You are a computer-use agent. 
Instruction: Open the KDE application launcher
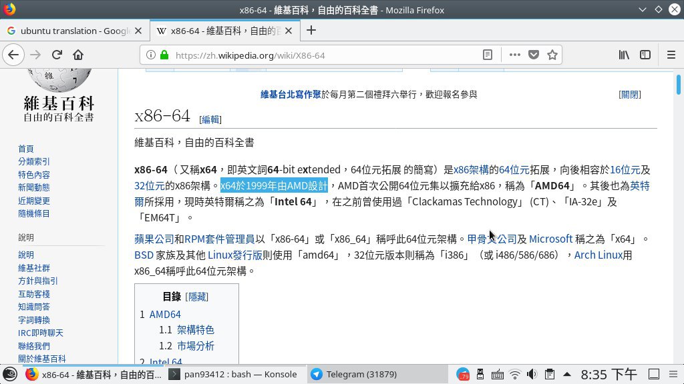tap(10, 374)
